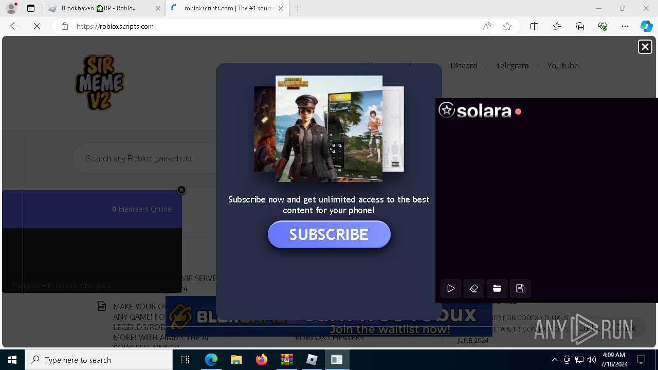Stop loading the page

point(37,26)
